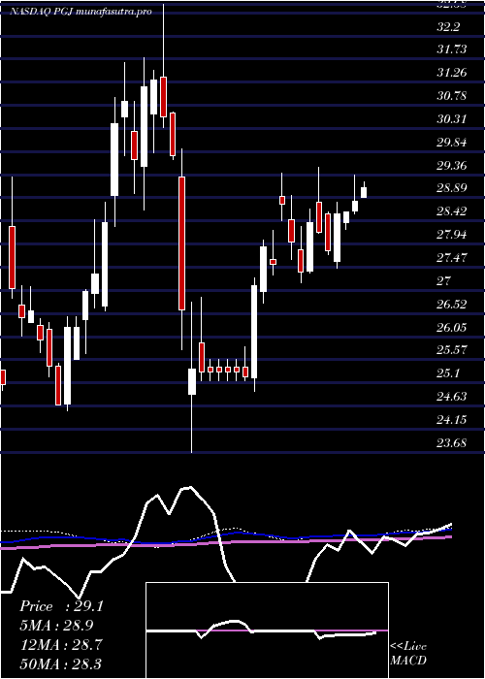Image resolution: width=485 pixels, height=679 pixels.
Task: Select the 24.63 price axis label
Action: coord(452,396)
